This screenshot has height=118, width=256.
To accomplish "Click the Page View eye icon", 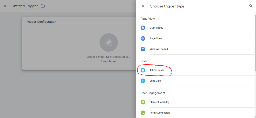I will click(x=143, y=39).
